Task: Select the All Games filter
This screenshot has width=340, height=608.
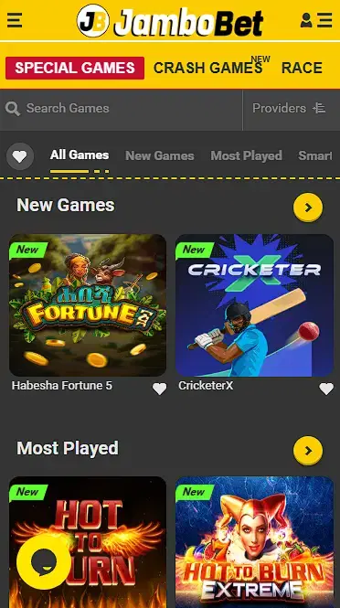Action: (x=80, y=155)
